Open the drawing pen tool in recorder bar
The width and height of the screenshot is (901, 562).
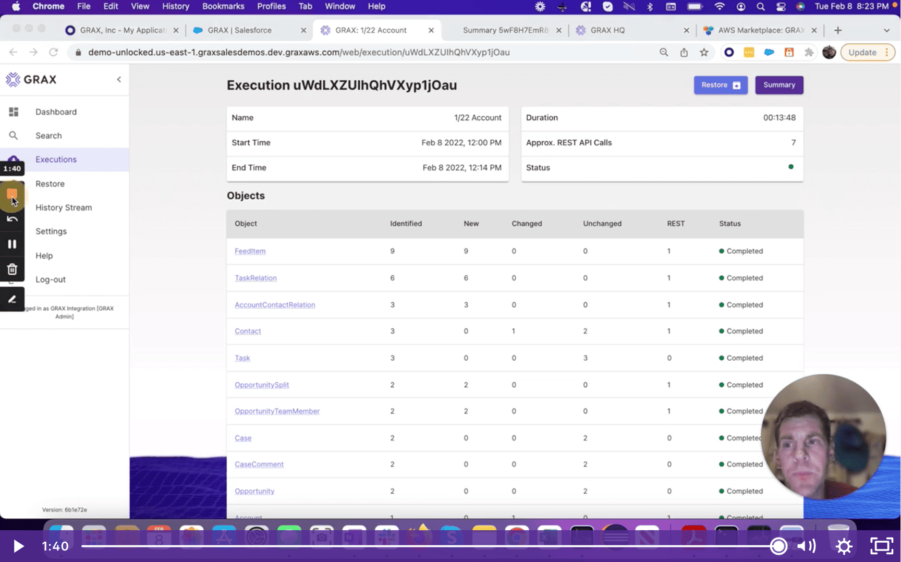12,299
